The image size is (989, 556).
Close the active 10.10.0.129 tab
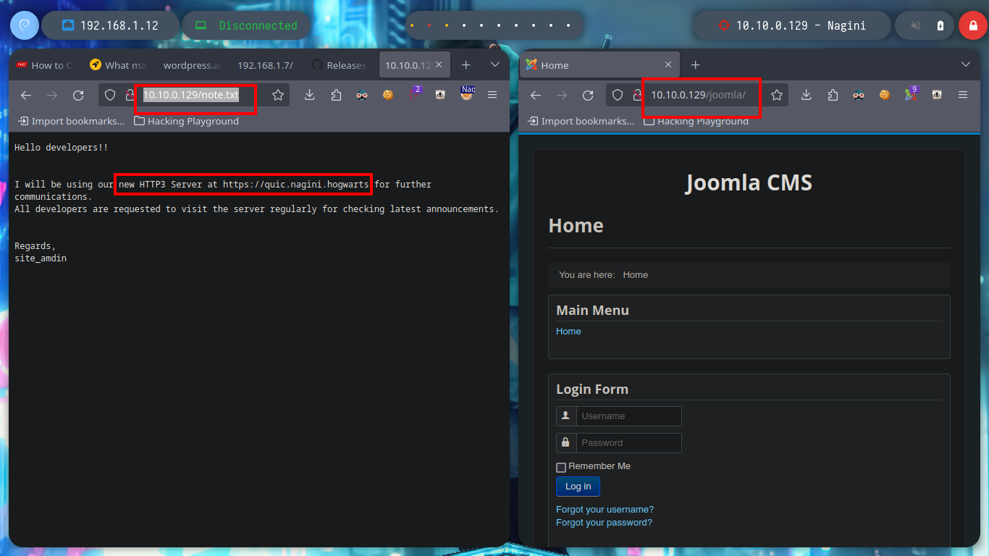tap(439, 64)
